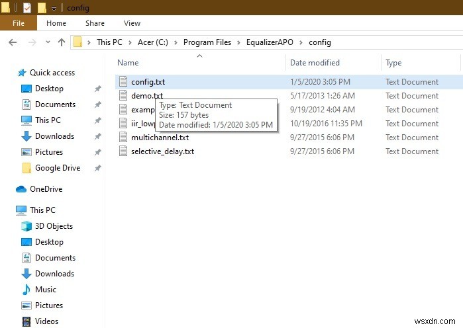Click the pin icon beside Google Drive
Screen dimensions: 463x328
pyautogui.click(x=98, y=168)
